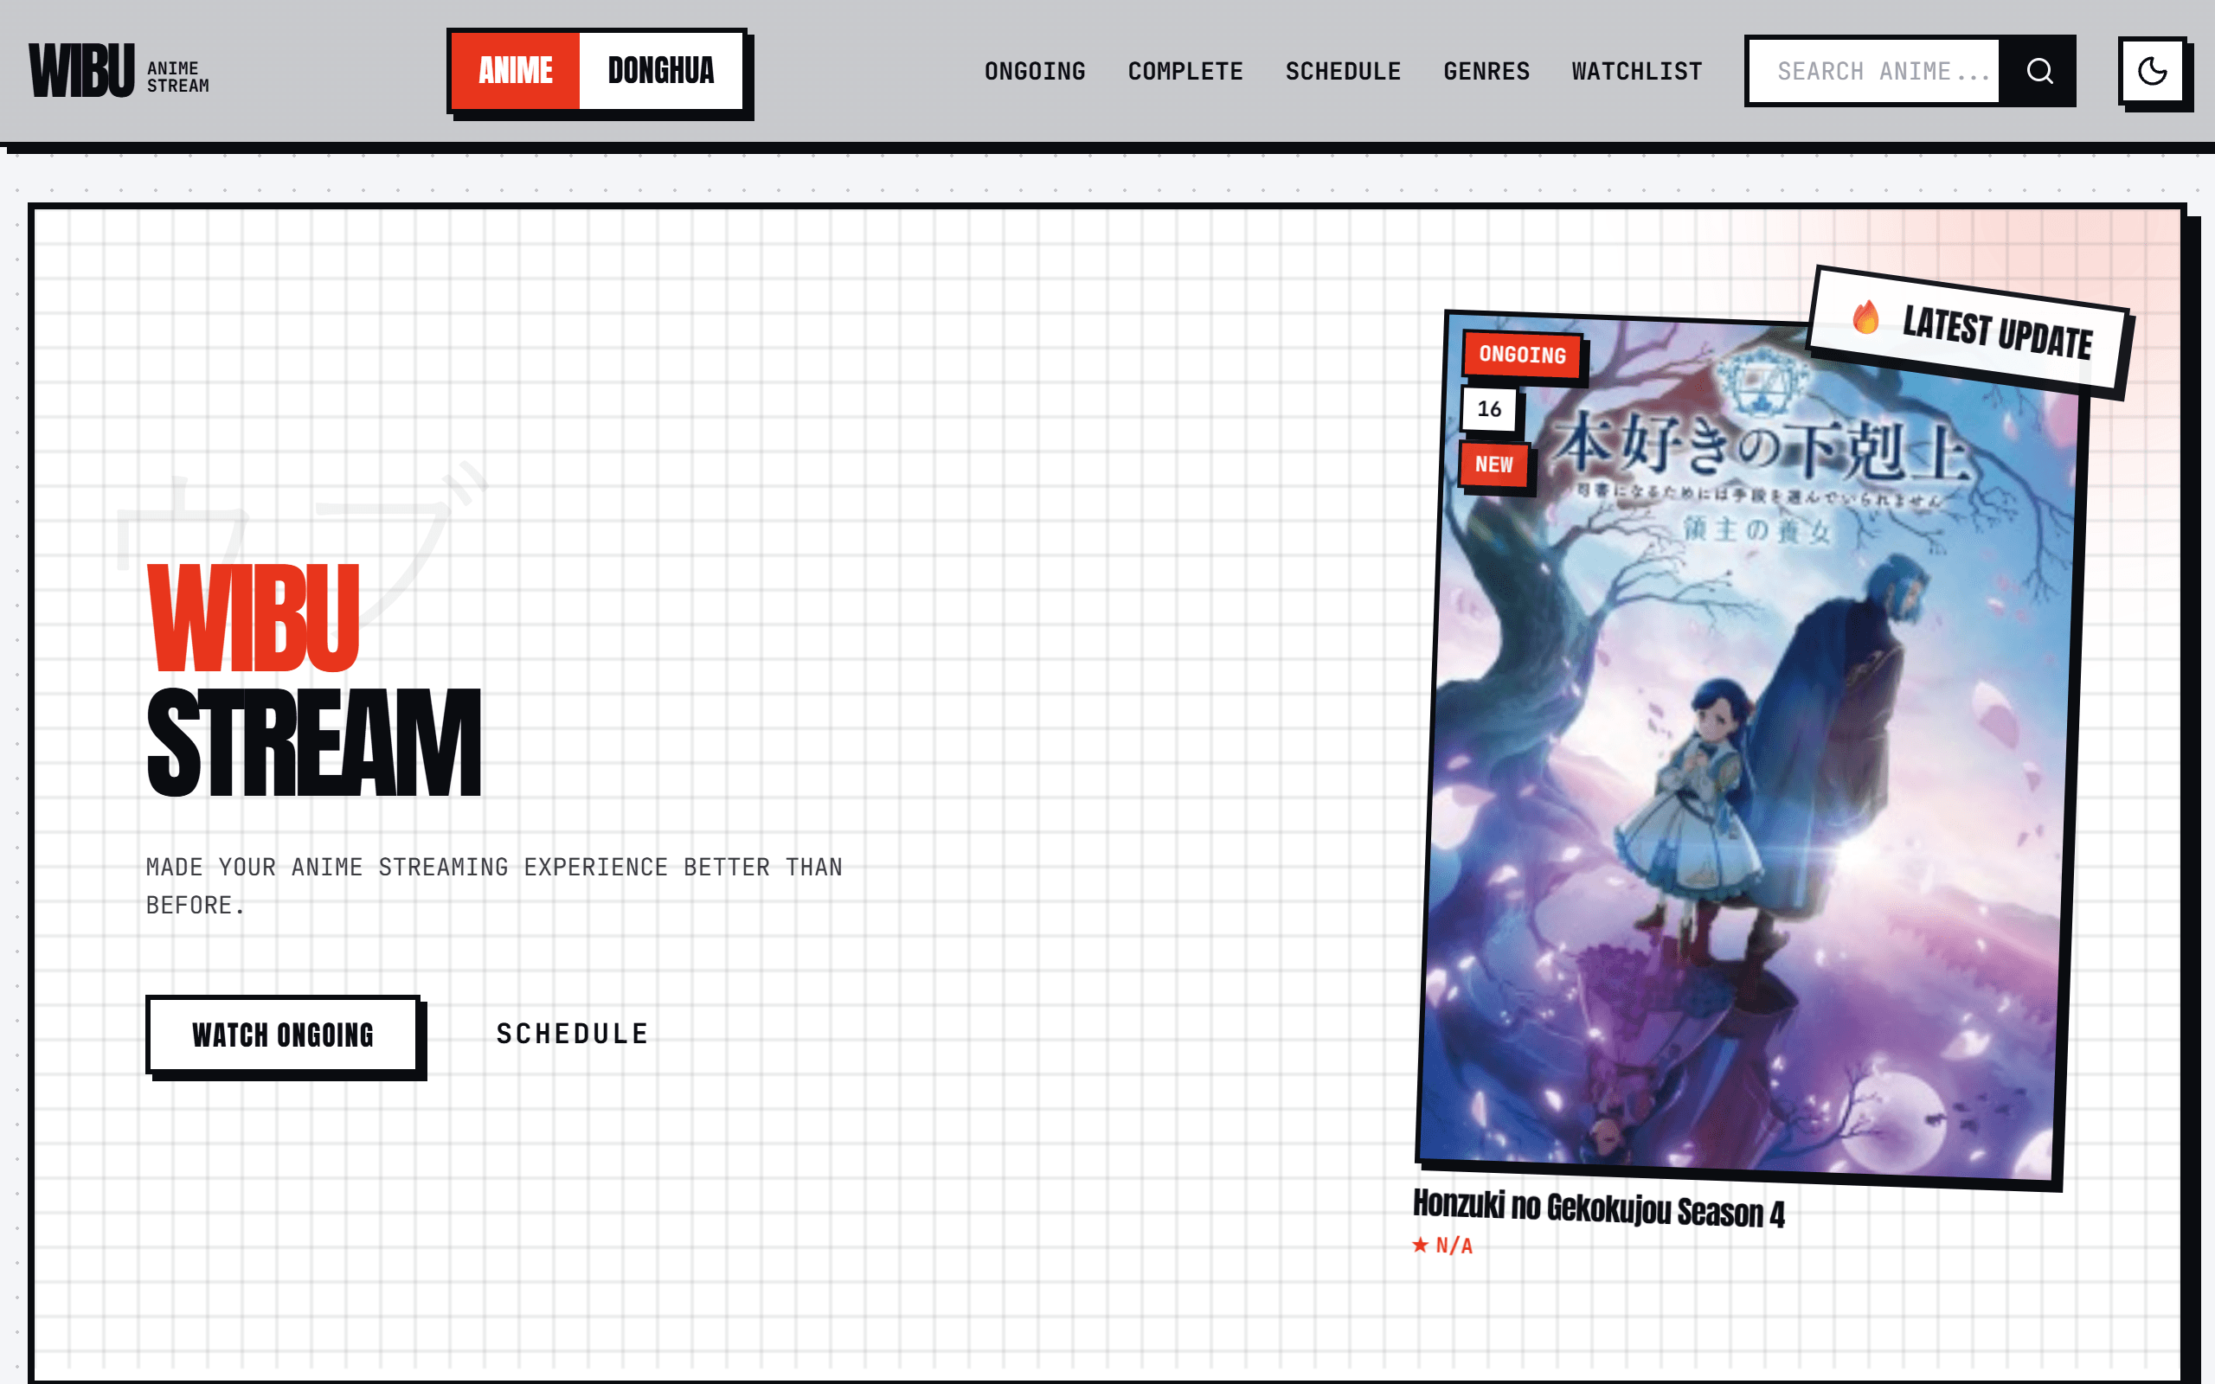
Task: Open the GENRES nav menu
Action: (x=1486, y=72)
